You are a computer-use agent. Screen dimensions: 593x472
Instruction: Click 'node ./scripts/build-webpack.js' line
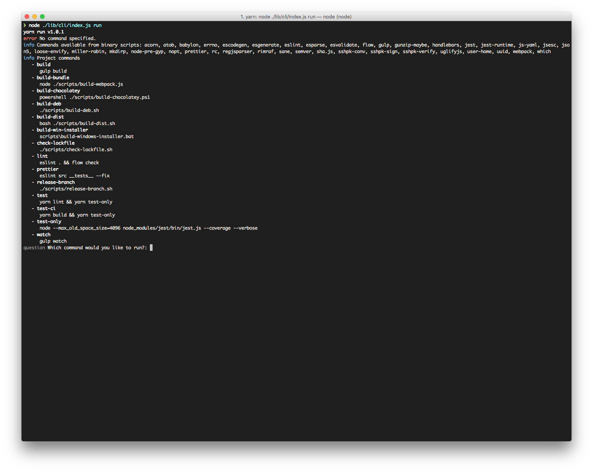[x=81, y=84]
